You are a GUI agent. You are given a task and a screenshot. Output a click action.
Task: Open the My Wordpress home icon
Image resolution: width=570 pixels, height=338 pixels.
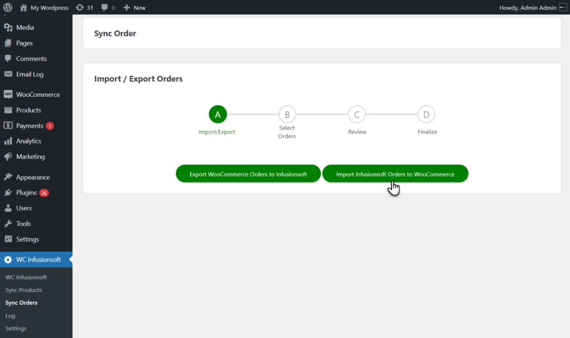pos(23,8)
